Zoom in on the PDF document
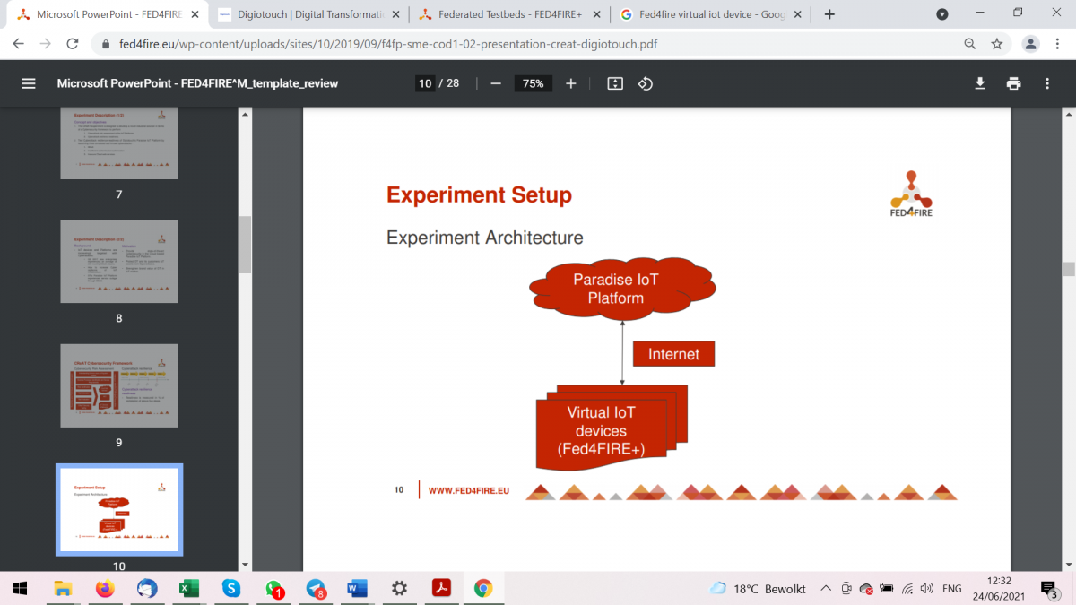Viewport: 1076px width, 605px height. point(571,83)
